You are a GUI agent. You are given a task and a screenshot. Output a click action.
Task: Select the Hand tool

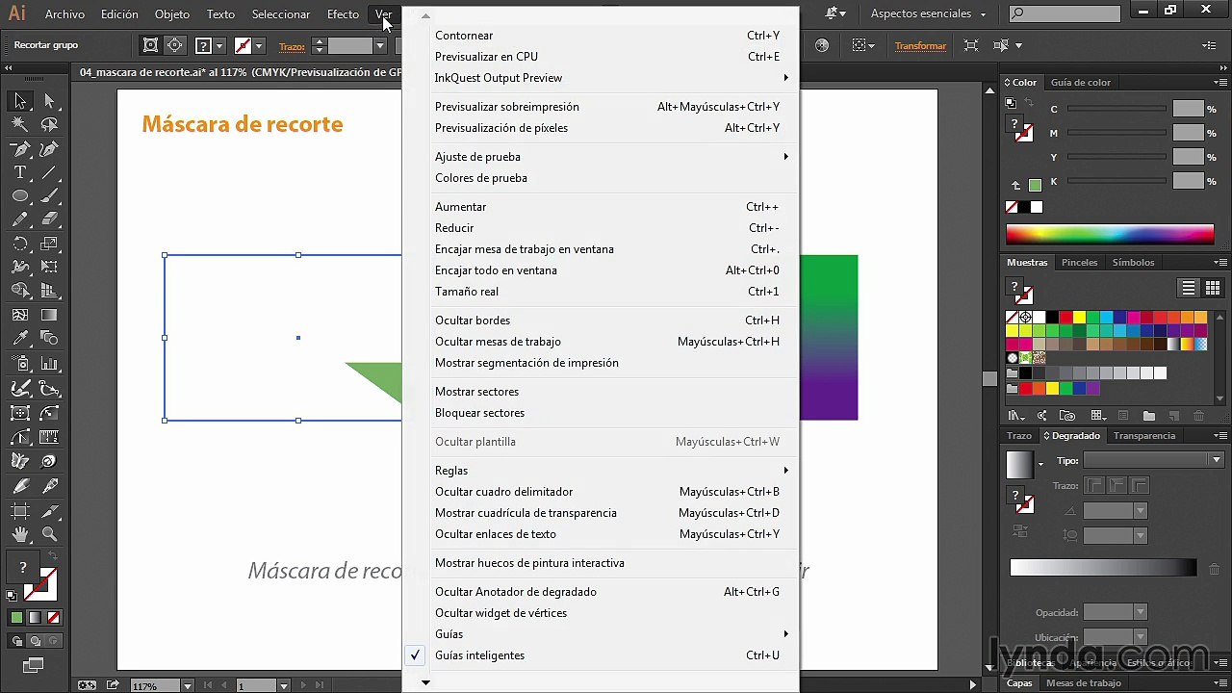point(20,534)
